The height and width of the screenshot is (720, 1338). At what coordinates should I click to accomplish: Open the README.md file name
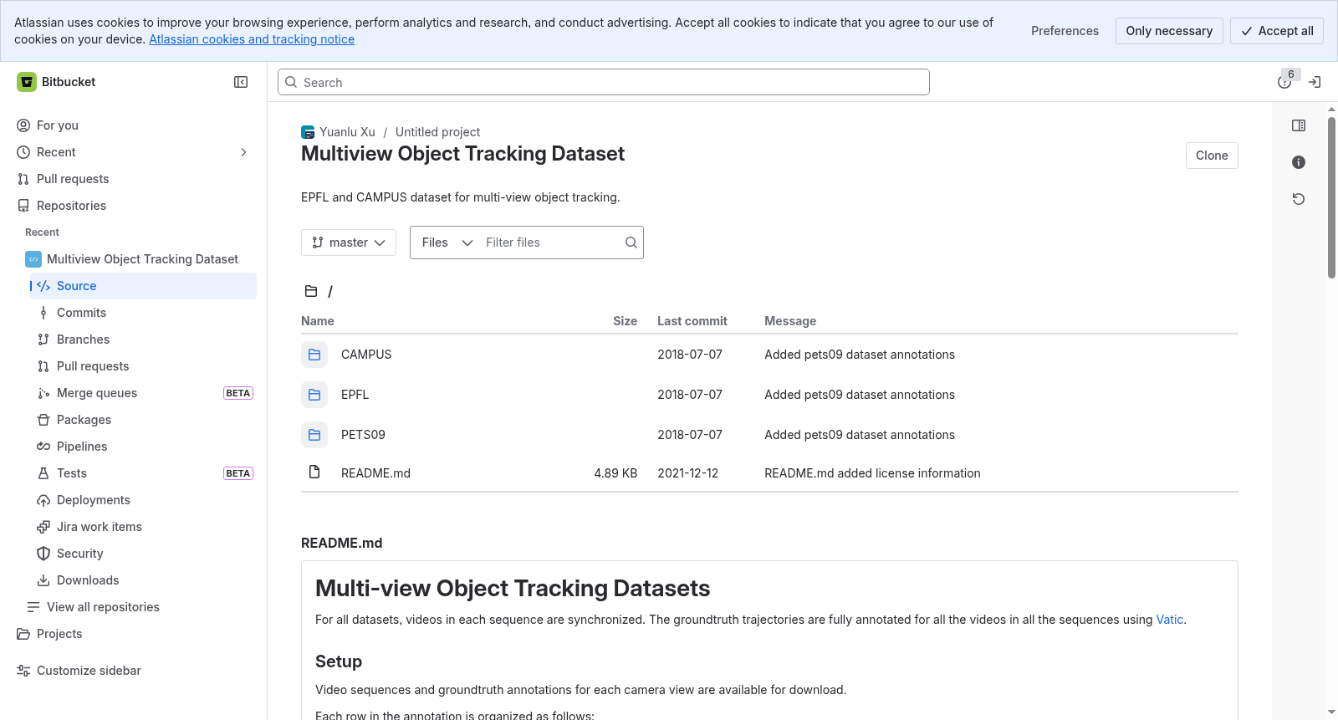click(x=375, y=473)
